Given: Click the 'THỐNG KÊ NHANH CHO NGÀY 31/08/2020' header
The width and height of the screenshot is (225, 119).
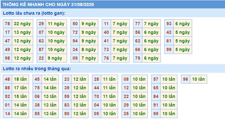Looking at the screenshot, I should 48,4.
